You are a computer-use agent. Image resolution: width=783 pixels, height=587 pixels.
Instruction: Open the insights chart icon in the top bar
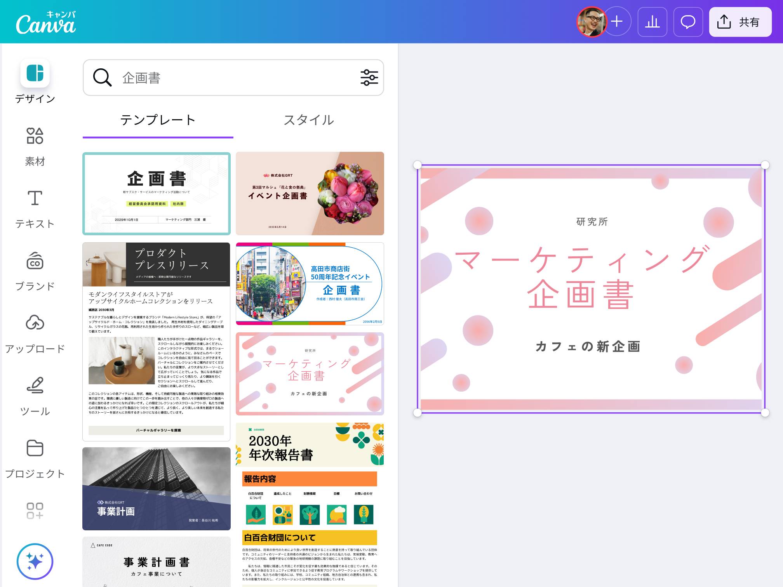[652, 22]
